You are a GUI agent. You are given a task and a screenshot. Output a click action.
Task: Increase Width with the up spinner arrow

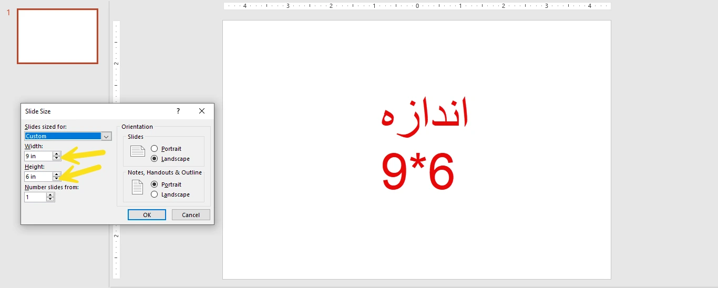click(57, 154)
